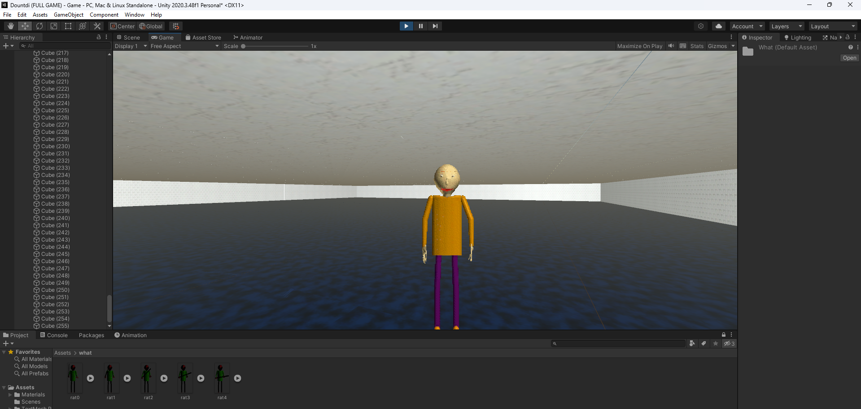Select the Move tool
This screenshot has width=861, height=409.
[x=25, y=26]
